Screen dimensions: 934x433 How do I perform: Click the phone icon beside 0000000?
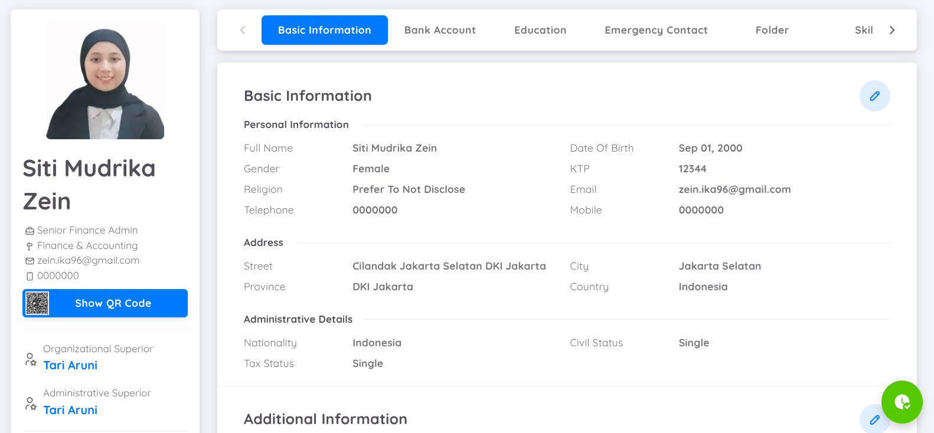click(30, 276)
